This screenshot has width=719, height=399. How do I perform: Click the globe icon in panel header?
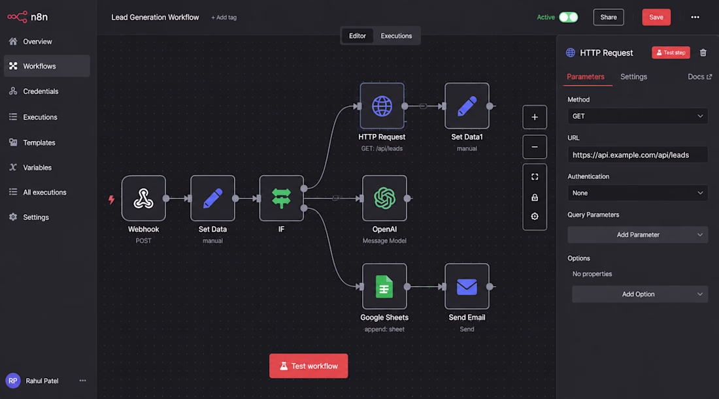click(571, 53)
